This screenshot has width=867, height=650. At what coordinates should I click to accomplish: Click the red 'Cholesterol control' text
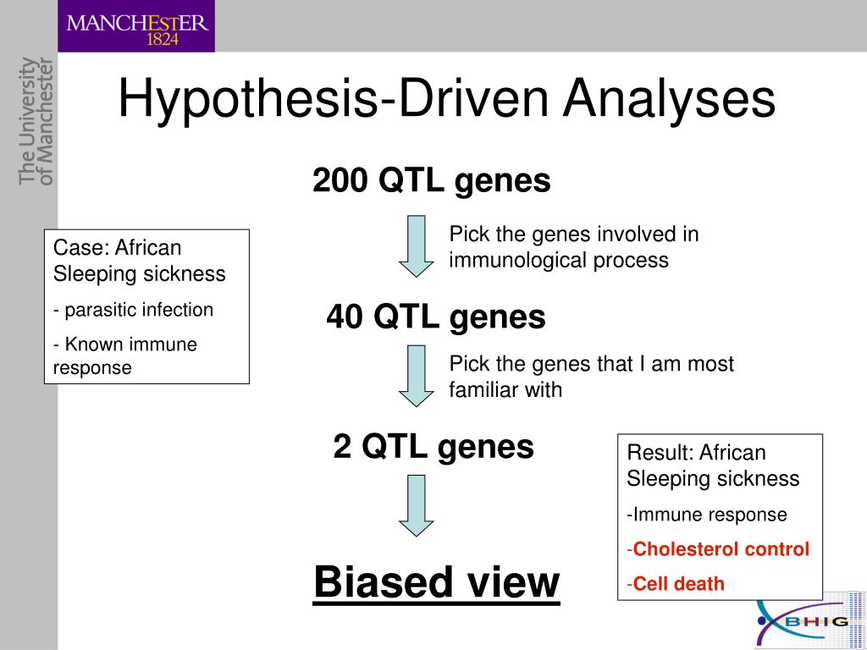click(x=721, y=549)
